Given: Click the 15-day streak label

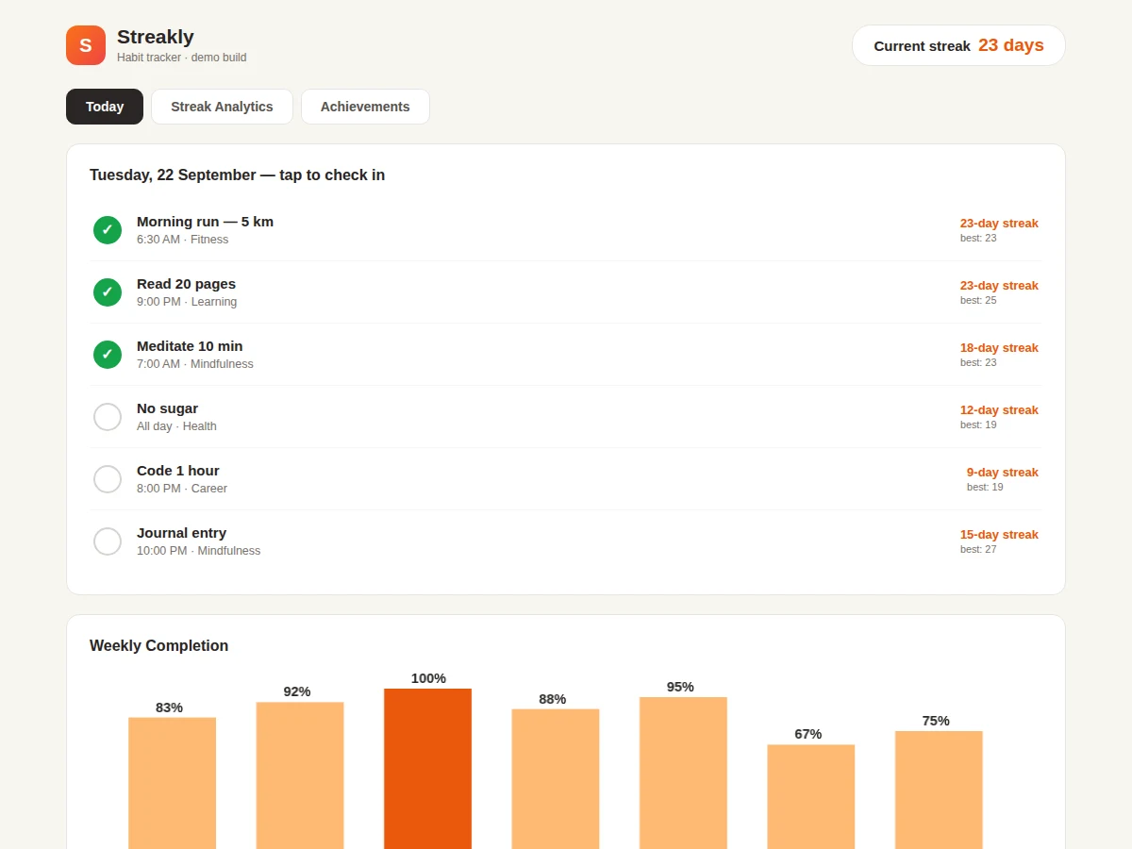Looking at the screenshot, I should pos(999,535).
